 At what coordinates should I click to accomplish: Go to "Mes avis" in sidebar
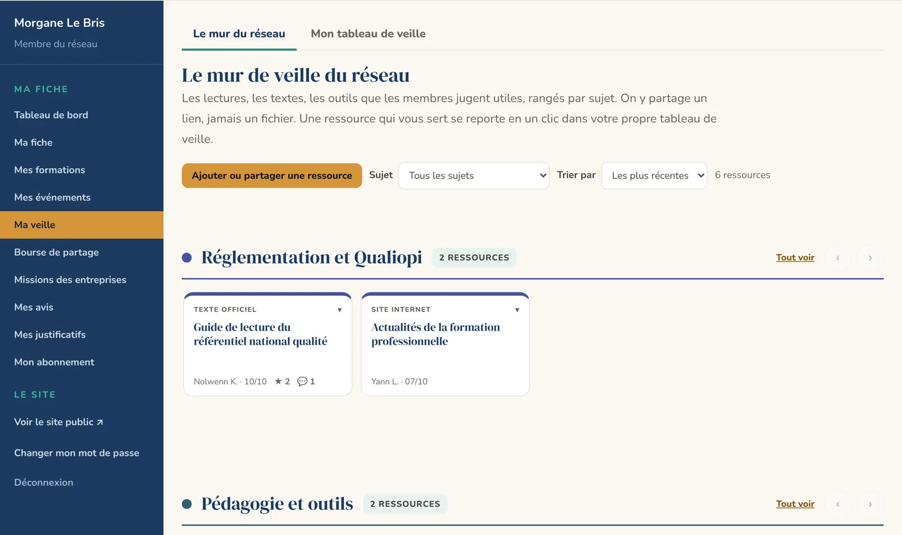coord(82,307)
